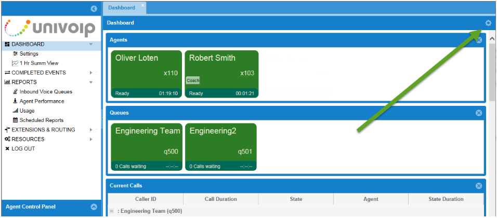Expand the COMPLETED EVENTS menu arrow
This screenshot has width=497, height=218.
point(91,73)
